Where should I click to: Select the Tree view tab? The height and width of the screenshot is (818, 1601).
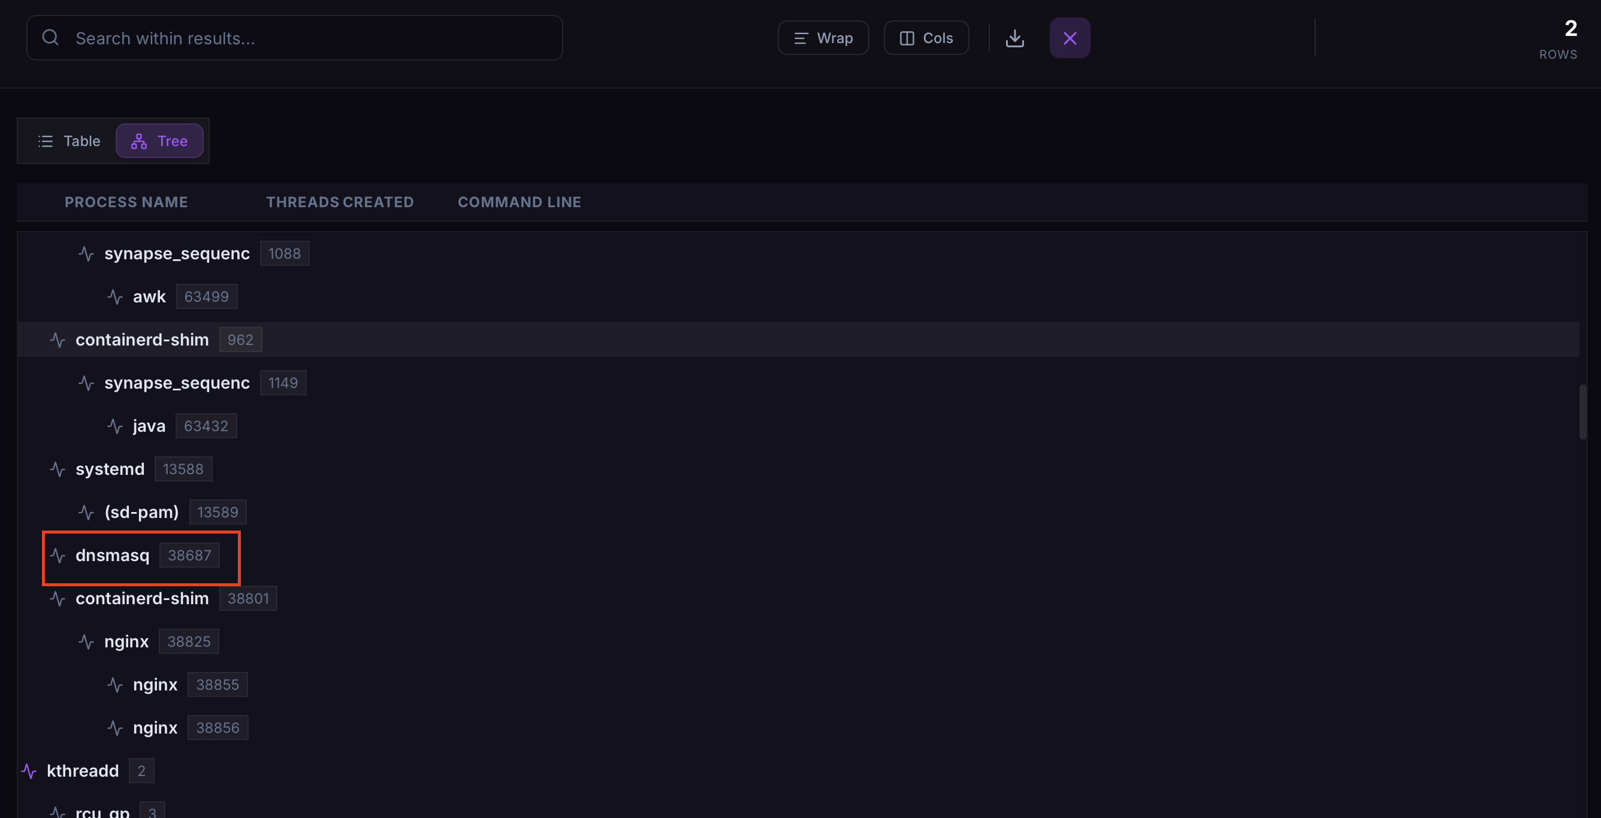point(160,141)
